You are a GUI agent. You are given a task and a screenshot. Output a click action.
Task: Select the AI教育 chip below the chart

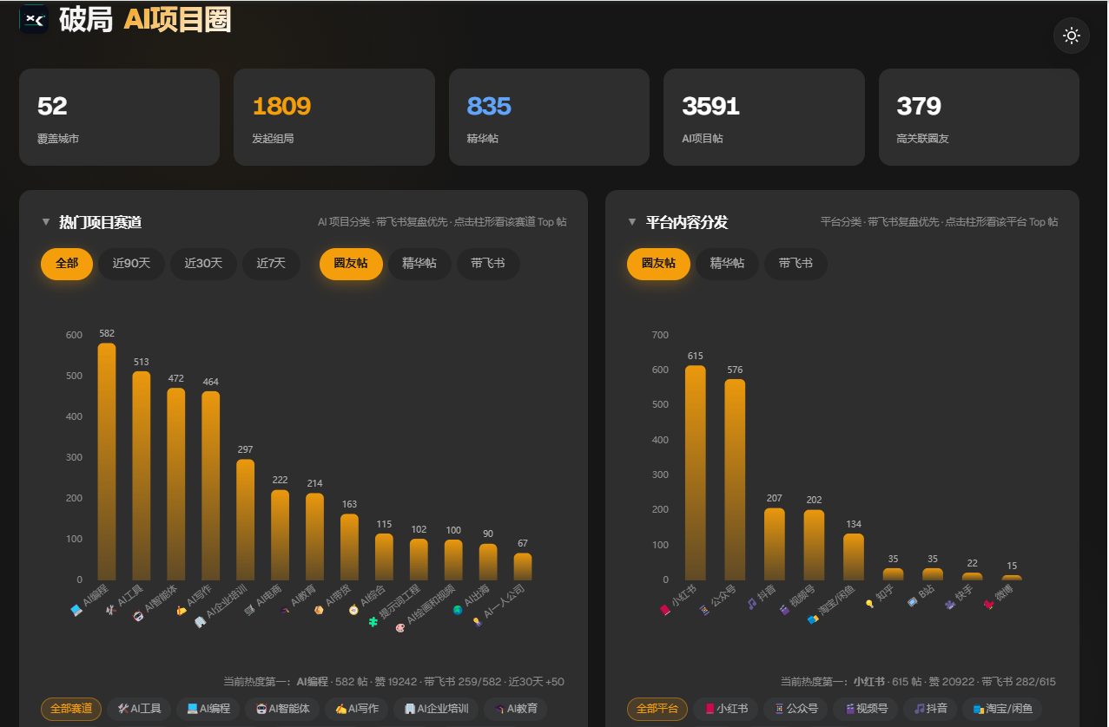pos(516,709)
